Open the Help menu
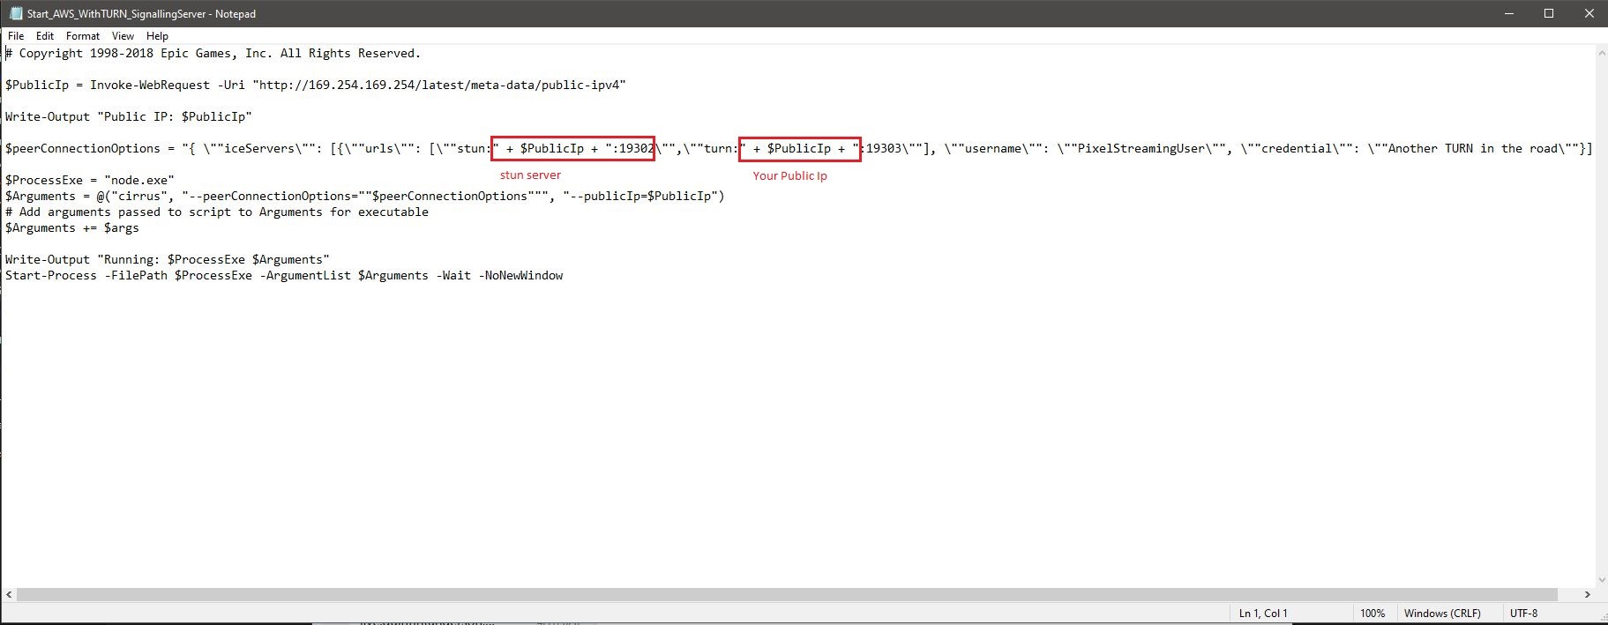 pos(157,36)
